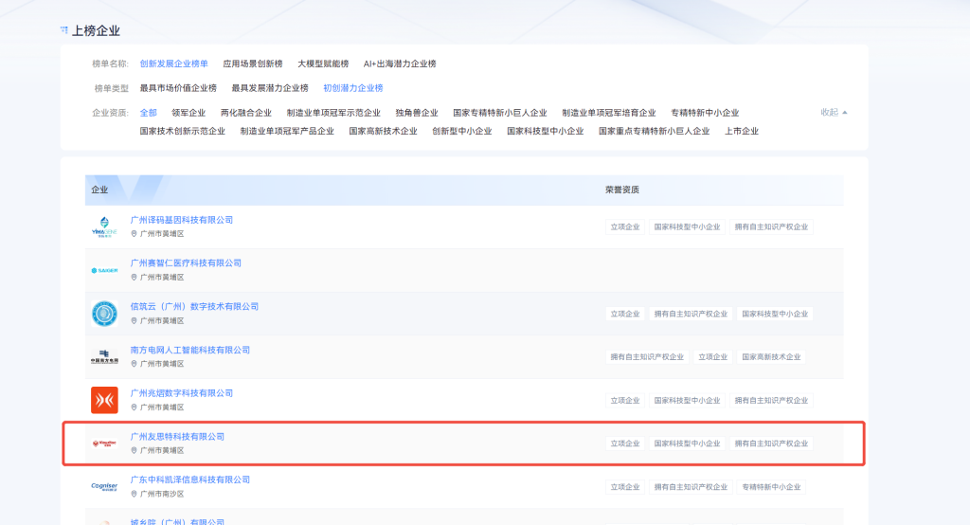Filter by 国家高新技术企业 qualification option
The width and height of the screenshot is (970, 525).
(383, 131)
